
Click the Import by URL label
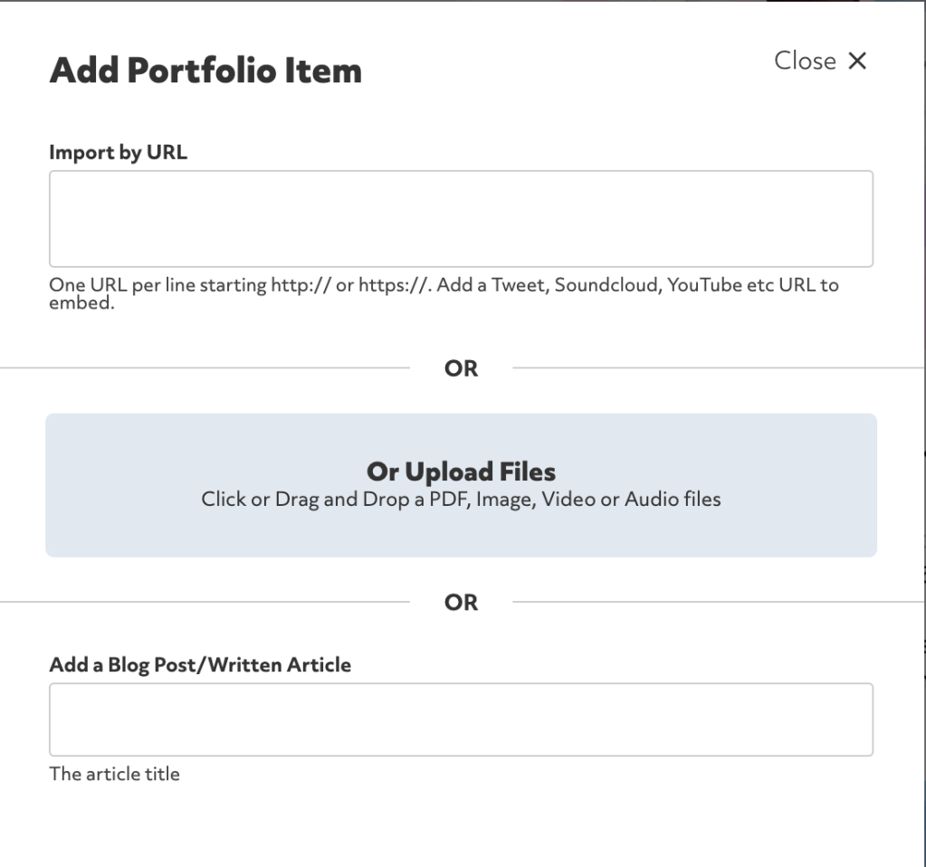[x=119, y=152]
